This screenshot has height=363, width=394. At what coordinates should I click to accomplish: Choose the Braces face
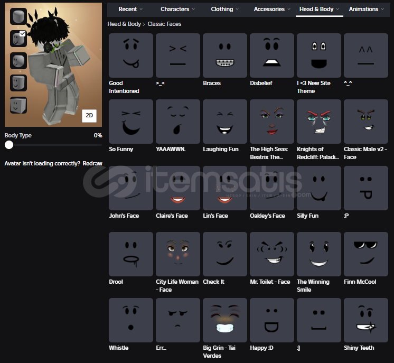(225, 55)
